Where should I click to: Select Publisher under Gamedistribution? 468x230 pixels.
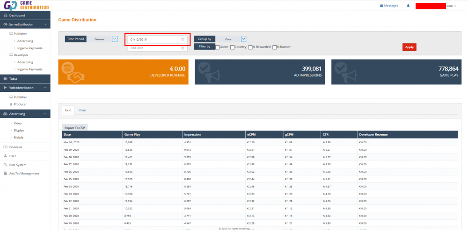coord(18,34)
